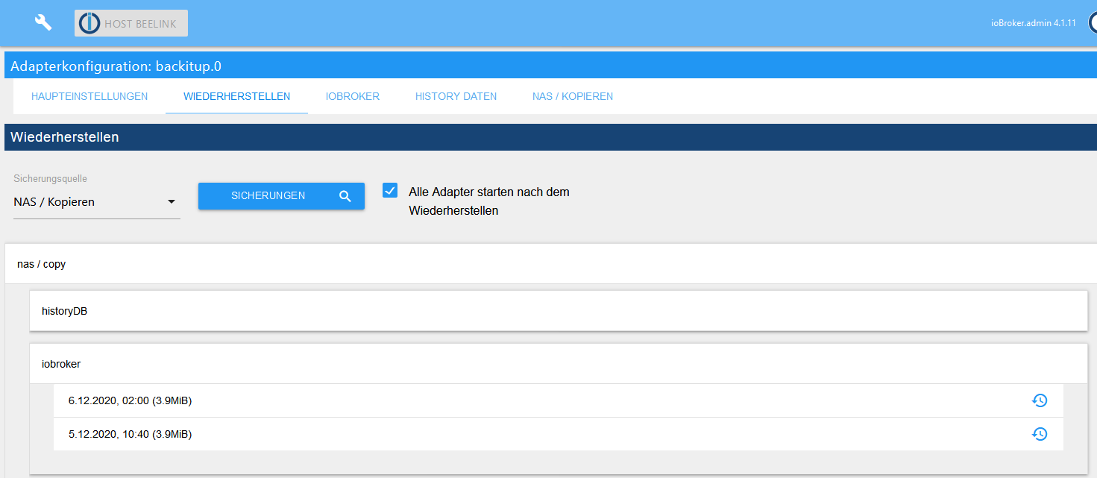Viewport: 1097px width, 478px height.
Task: Click the Host Beelink button
Action: tap(131, 23)
